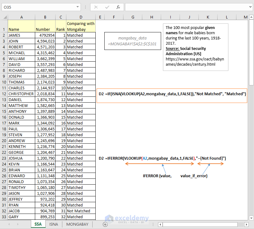Switch to the MONGABAY sheet tab
The width and height of the screenshot is (254, 229).
click(77, 224)
